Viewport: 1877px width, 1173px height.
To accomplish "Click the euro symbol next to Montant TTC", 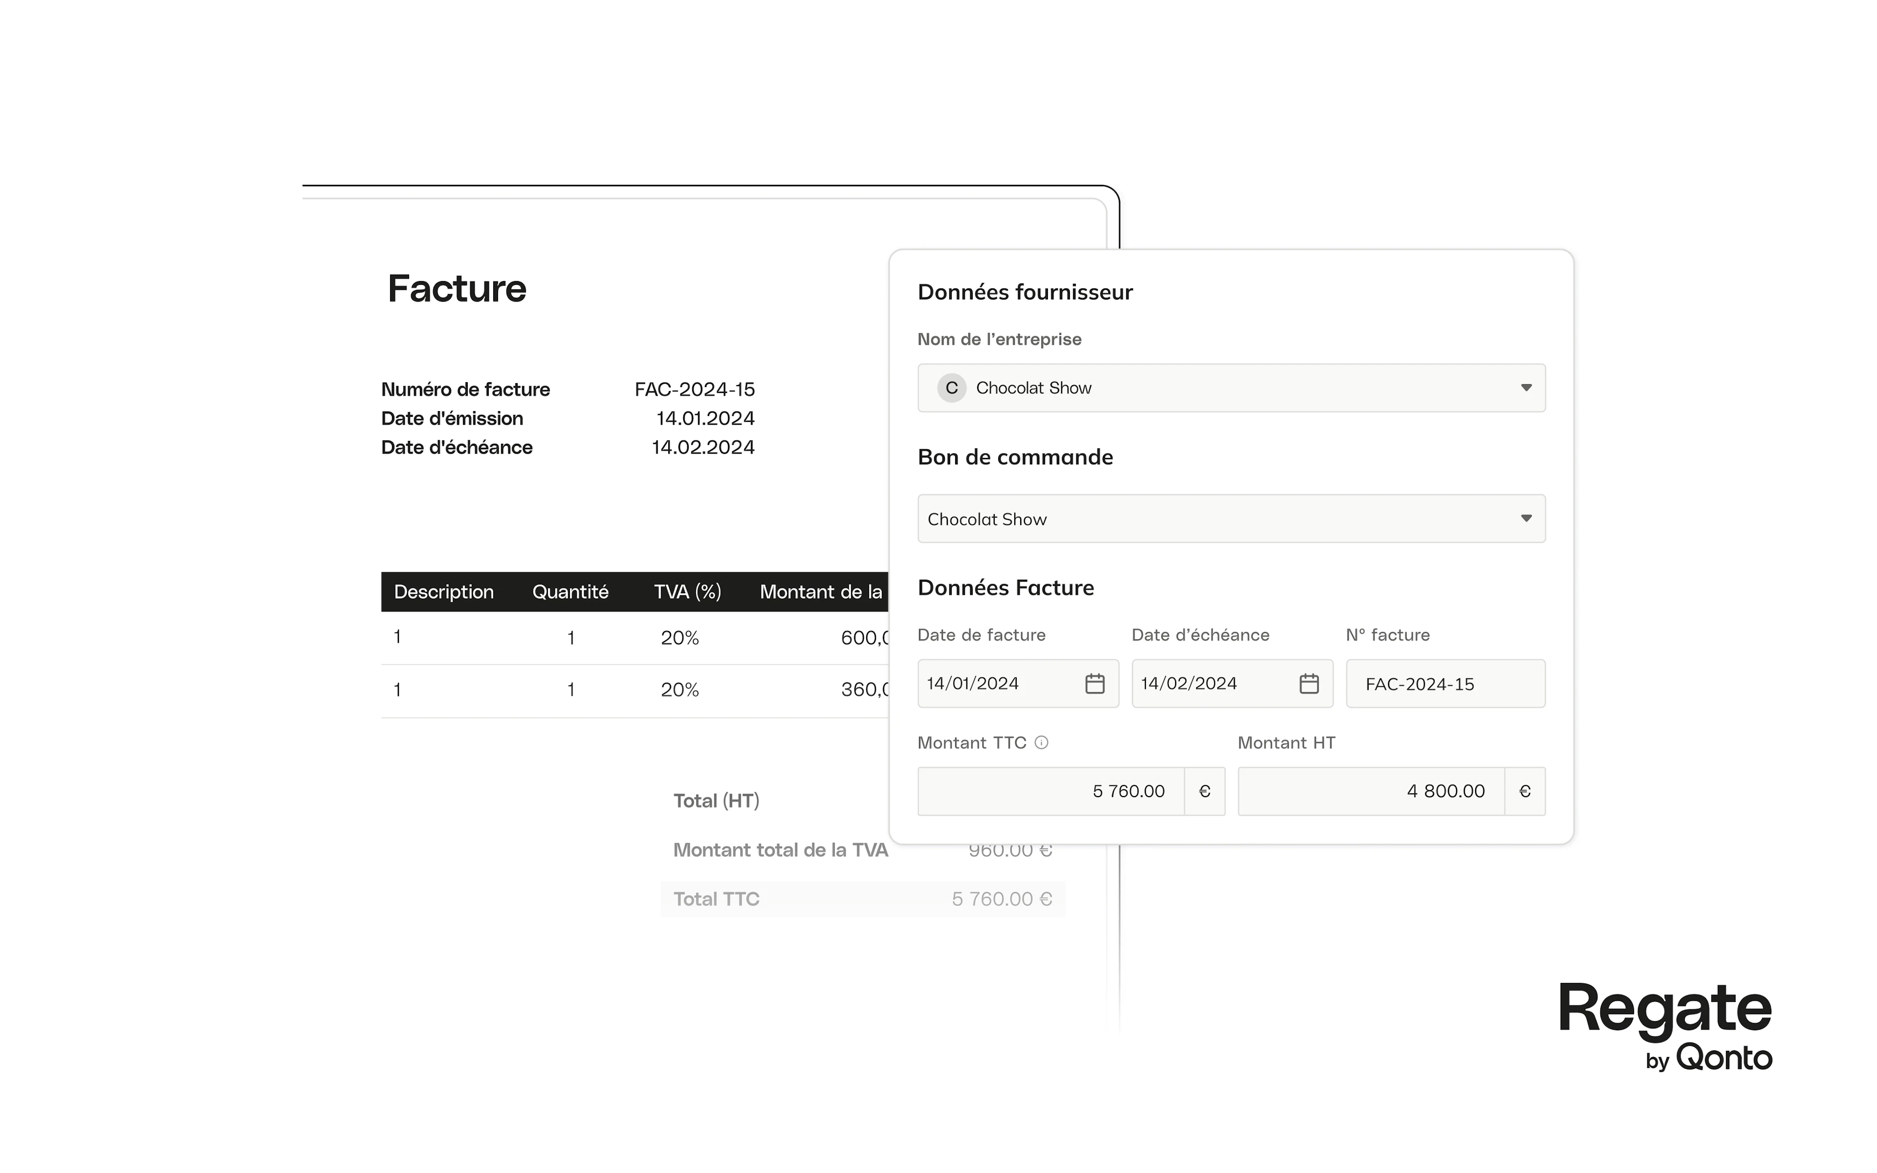I will [1204, 790].
